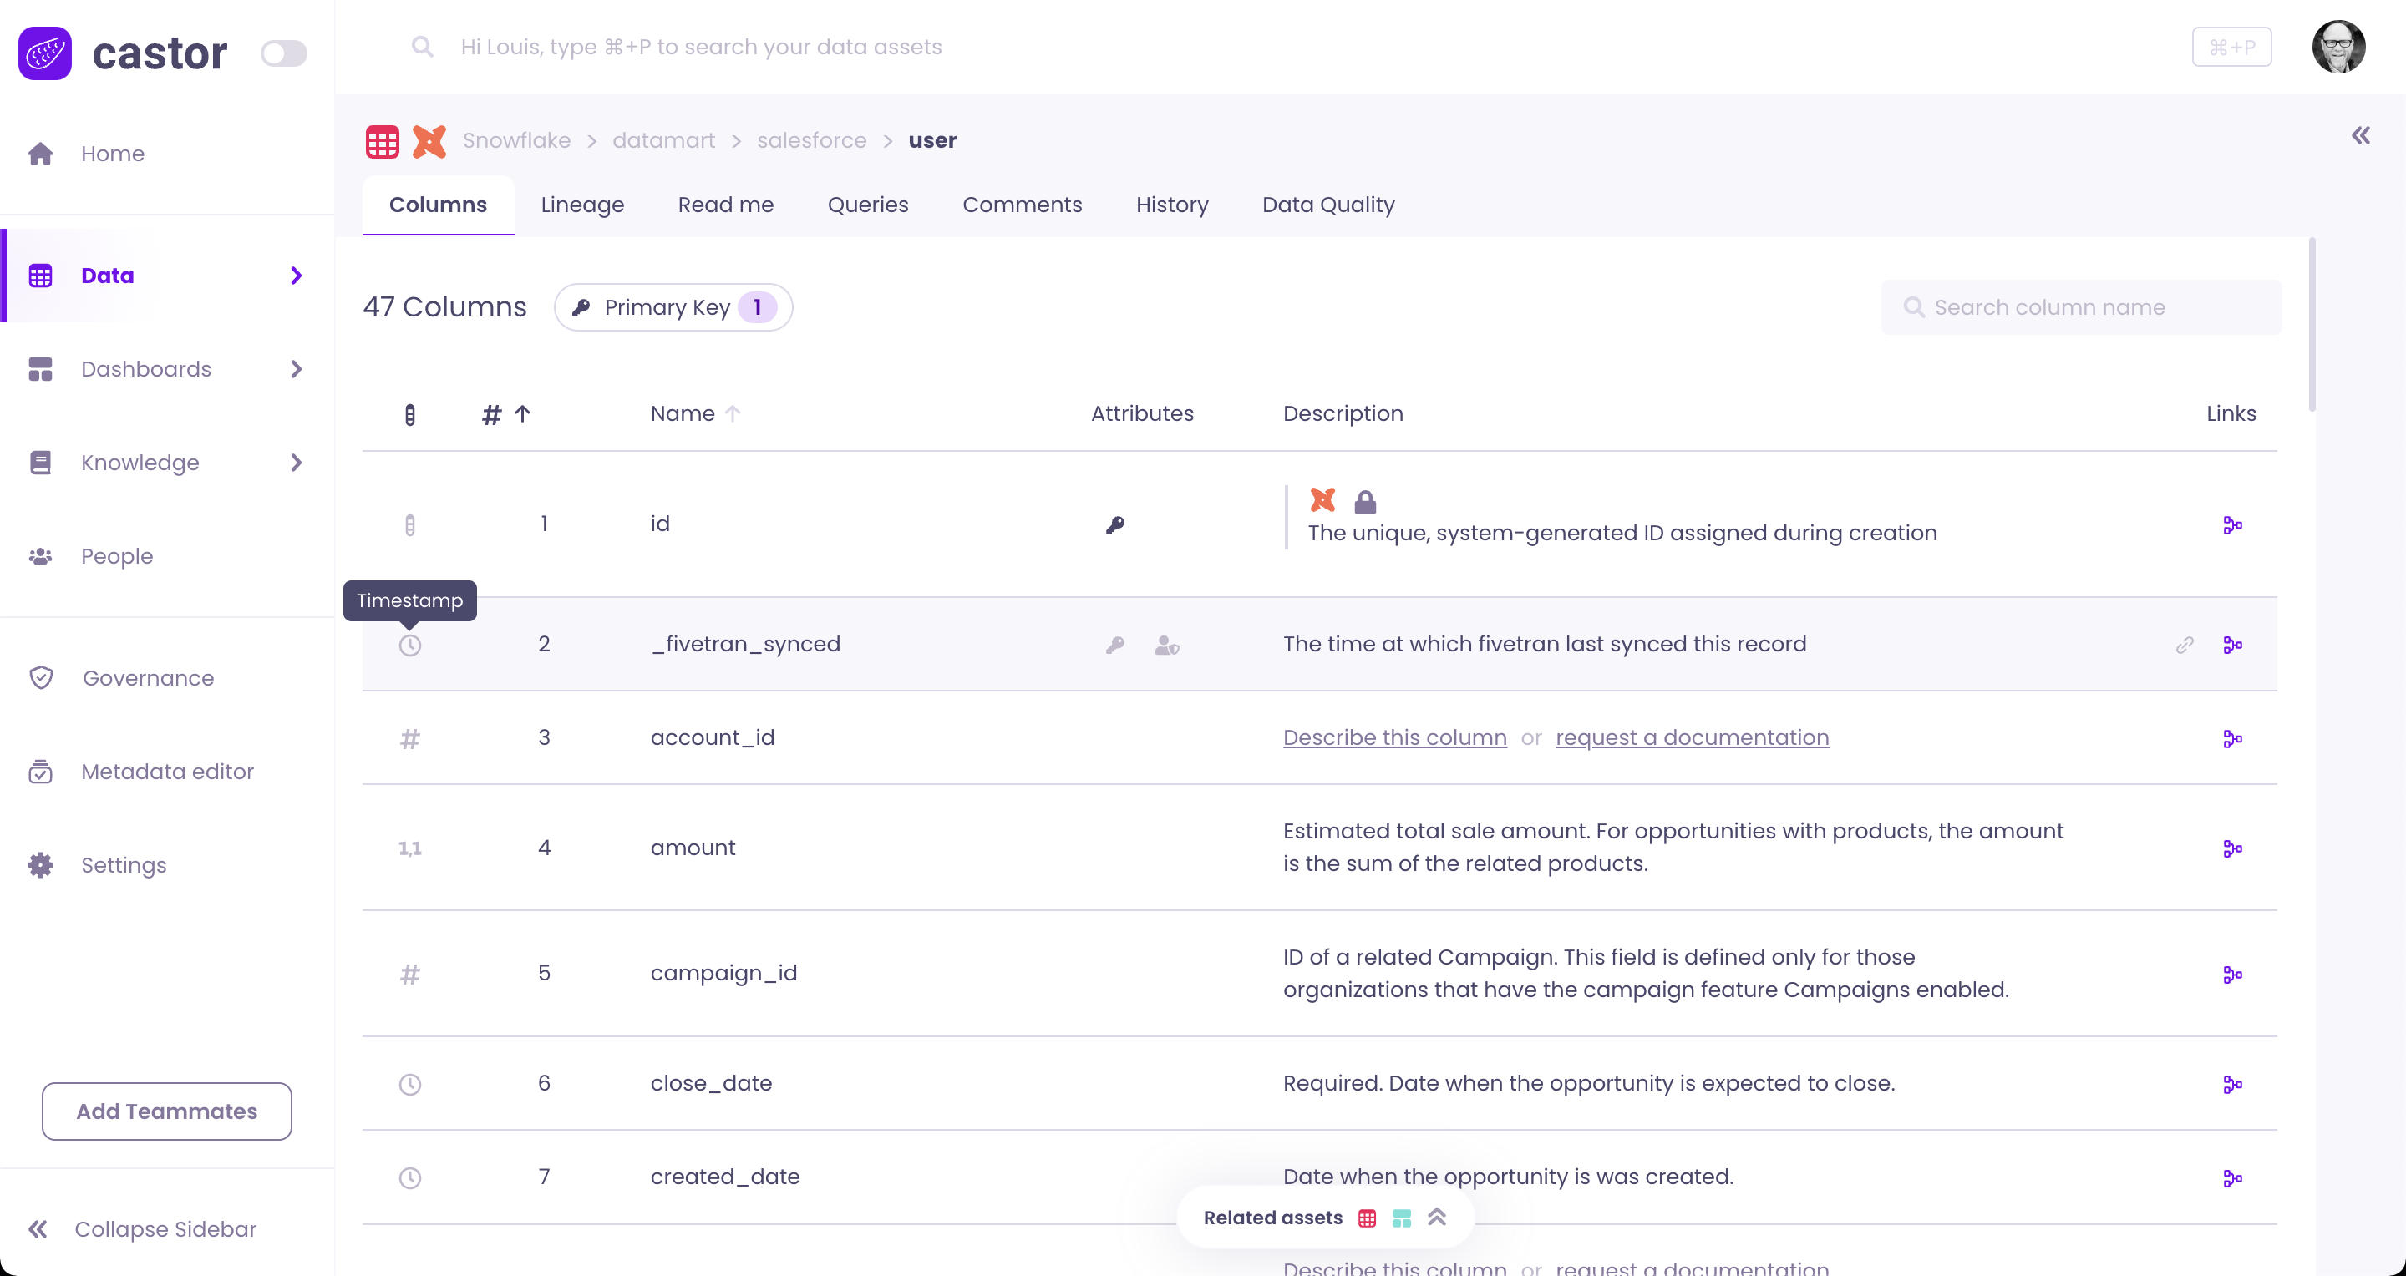Click the Castor logo icon
This screenshot has width=2406, height=1276.
click(45, 53)
